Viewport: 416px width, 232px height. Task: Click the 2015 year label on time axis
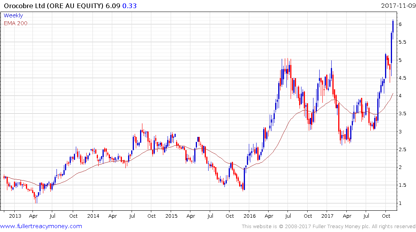(171, 216)
